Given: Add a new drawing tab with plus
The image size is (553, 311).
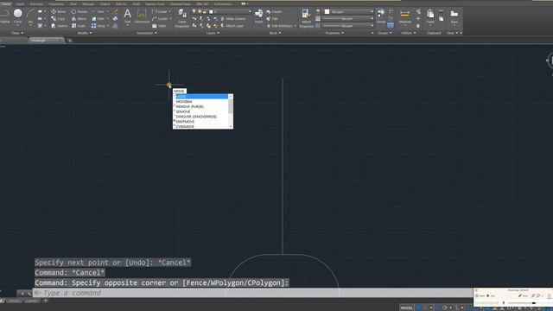Looking at the screenshot, I should coord(69,41).
